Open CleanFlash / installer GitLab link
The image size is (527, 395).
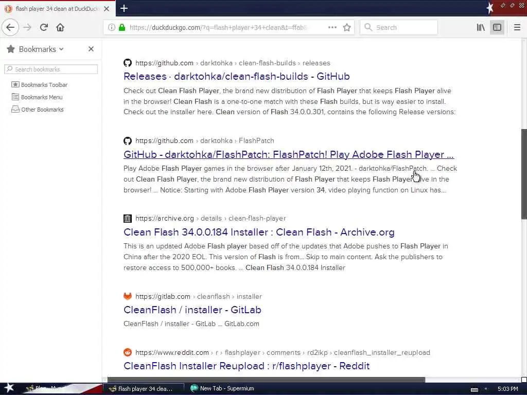(192, 310)
